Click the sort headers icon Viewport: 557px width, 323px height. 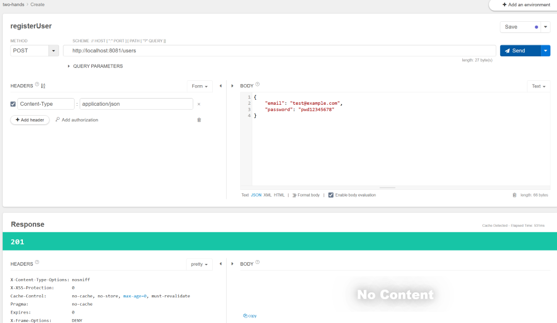pos(43,86)
